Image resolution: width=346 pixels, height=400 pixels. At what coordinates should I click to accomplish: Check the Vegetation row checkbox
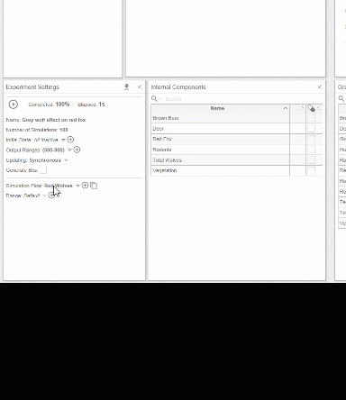coord(311,170)
